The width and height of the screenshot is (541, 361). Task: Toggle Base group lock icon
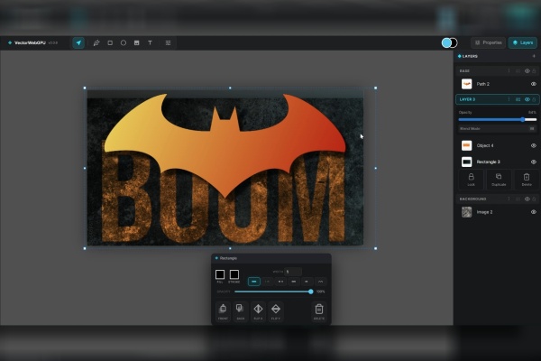(534, 70)
